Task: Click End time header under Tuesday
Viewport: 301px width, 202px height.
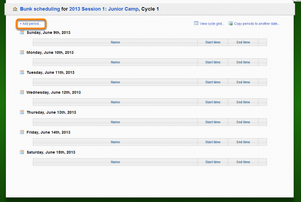Action: click(x=243, y=82)
